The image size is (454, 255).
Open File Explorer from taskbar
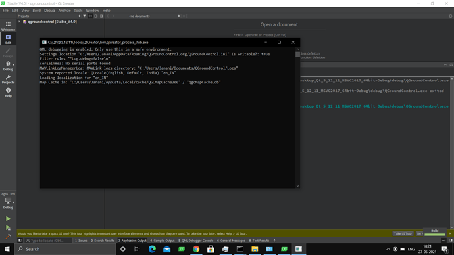coord(255,249)
